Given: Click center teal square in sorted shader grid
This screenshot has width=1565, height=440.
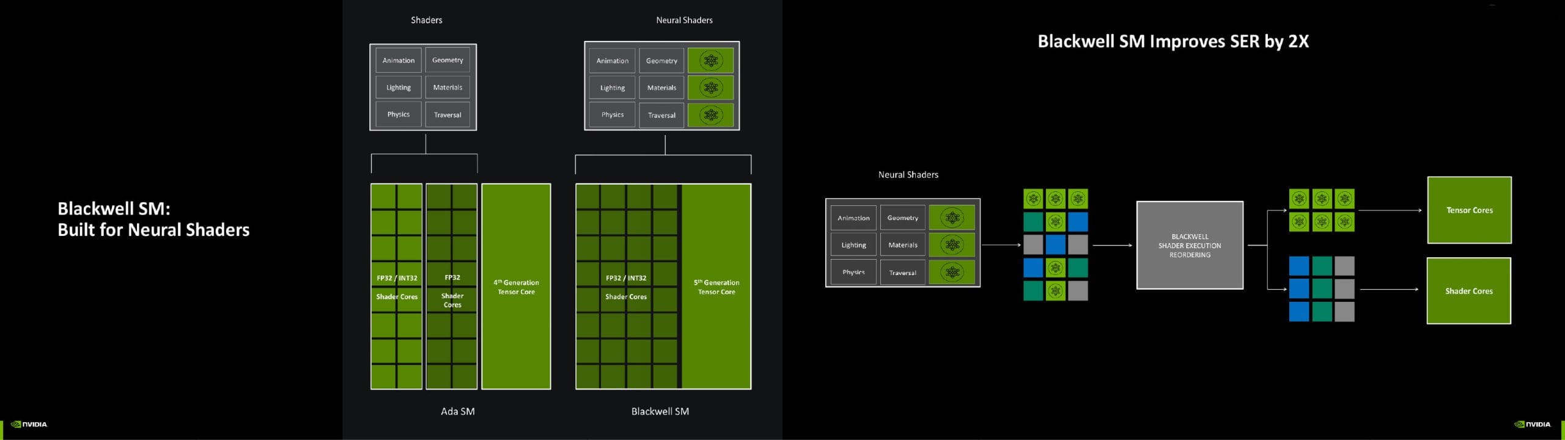Looking at the screenshot, I should 1322,288.
